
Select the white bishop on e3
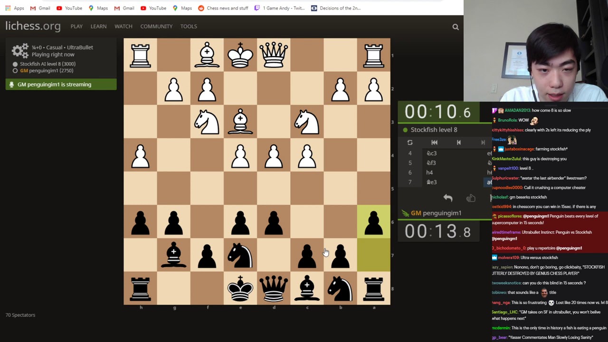[240, 122]
